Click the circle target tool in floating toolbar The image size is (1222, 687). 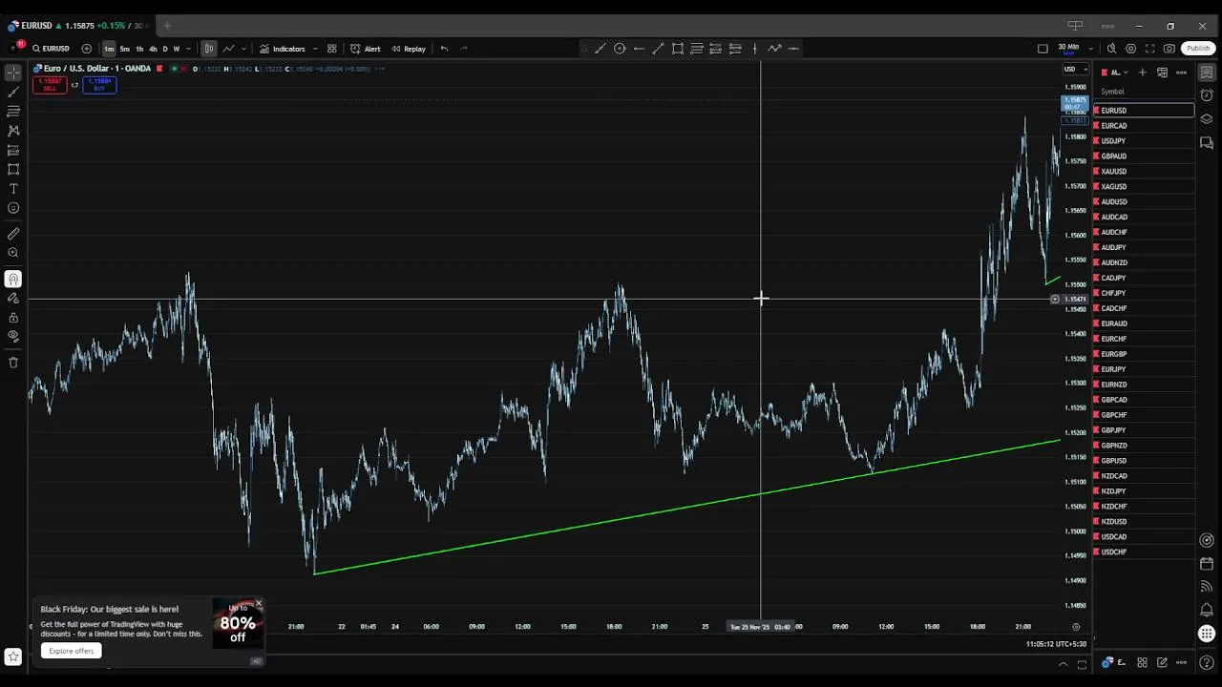tap(620, 49)
